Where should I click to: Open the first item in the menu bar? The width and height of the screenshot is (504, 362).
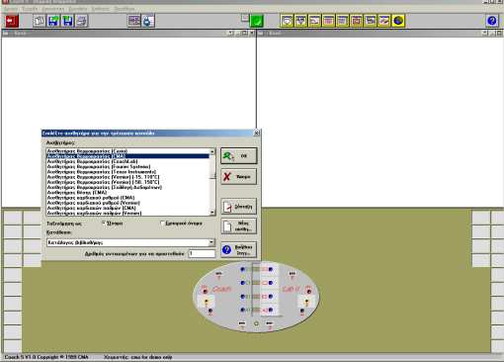pos(11,9)
